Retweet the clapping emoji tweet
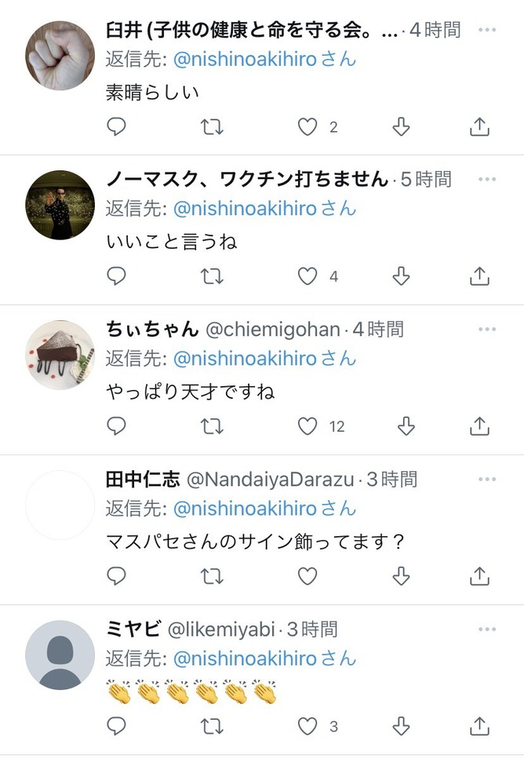This screenshot has height=759, width=524. (x=212, y=726)
